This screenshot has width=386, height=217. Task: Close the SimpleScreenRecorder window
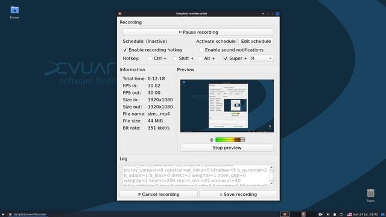point(277,14)
